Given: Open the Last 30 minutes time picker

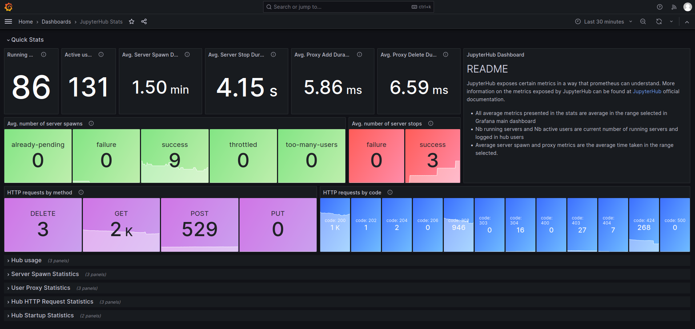Looking at the screenshot, I should [604, 22].
